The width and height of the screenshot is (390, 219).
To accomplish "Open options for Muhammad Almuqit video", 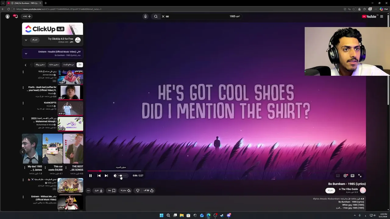I will click(x=23, y=119).
